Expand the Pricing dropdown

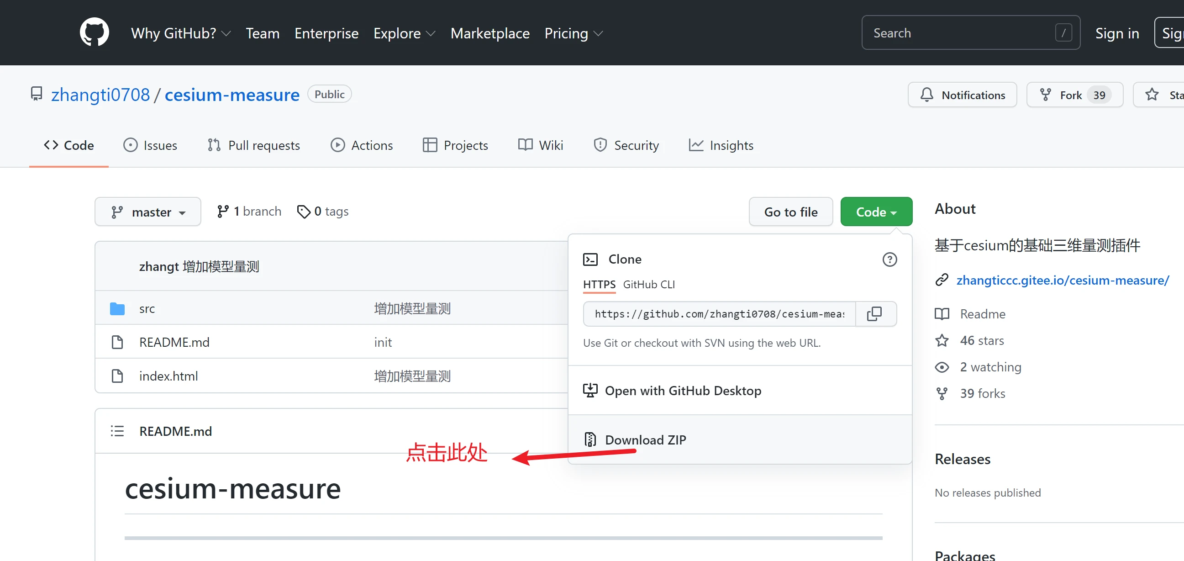pos(573,33)
